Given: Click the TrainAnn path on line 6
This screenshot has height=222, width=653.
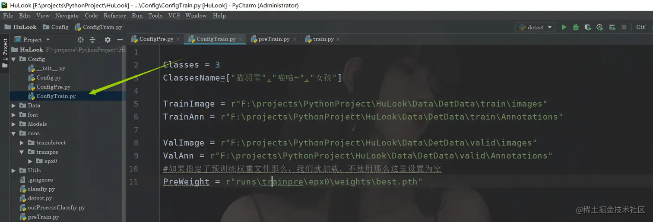Looking at the screenshot, I should coord(392,117).
